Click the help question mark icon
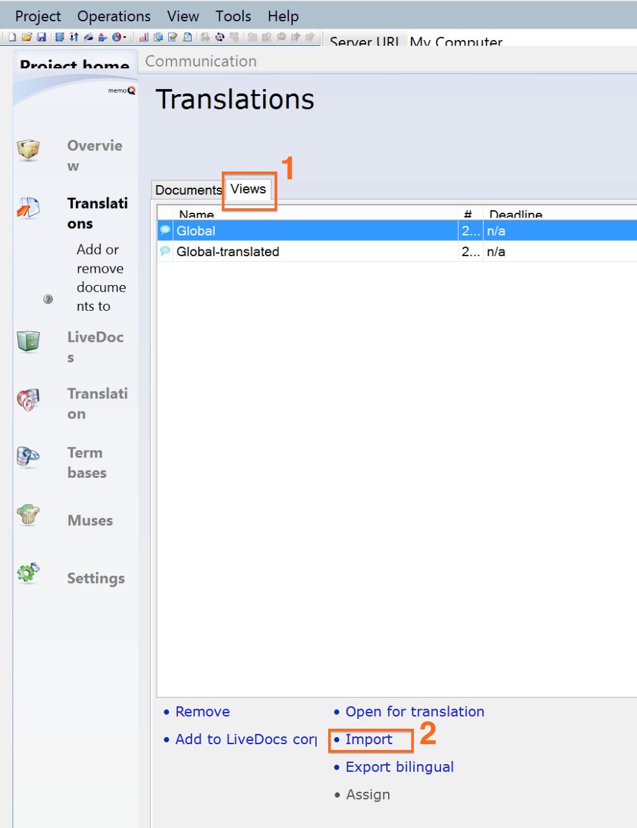The image size is (637, 828). tap(48, 299)
